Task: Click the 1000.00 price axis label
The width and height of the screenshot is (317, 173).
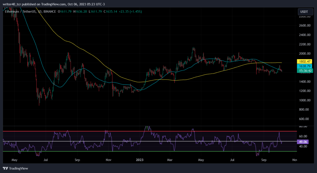Action: click(305, 100)
